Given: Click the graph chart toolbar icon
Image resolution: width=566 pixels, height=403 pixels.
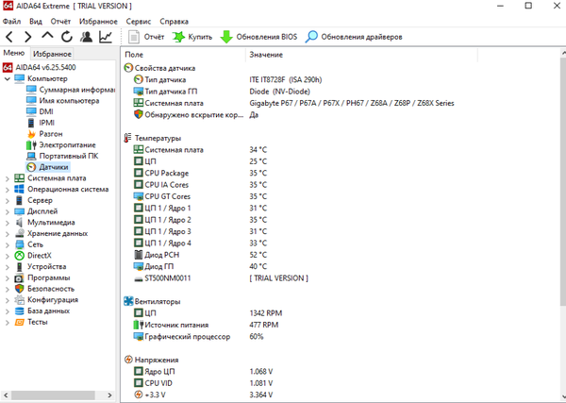Looking at the screenshot, I should pyautogui.click(x=107, y=37).
